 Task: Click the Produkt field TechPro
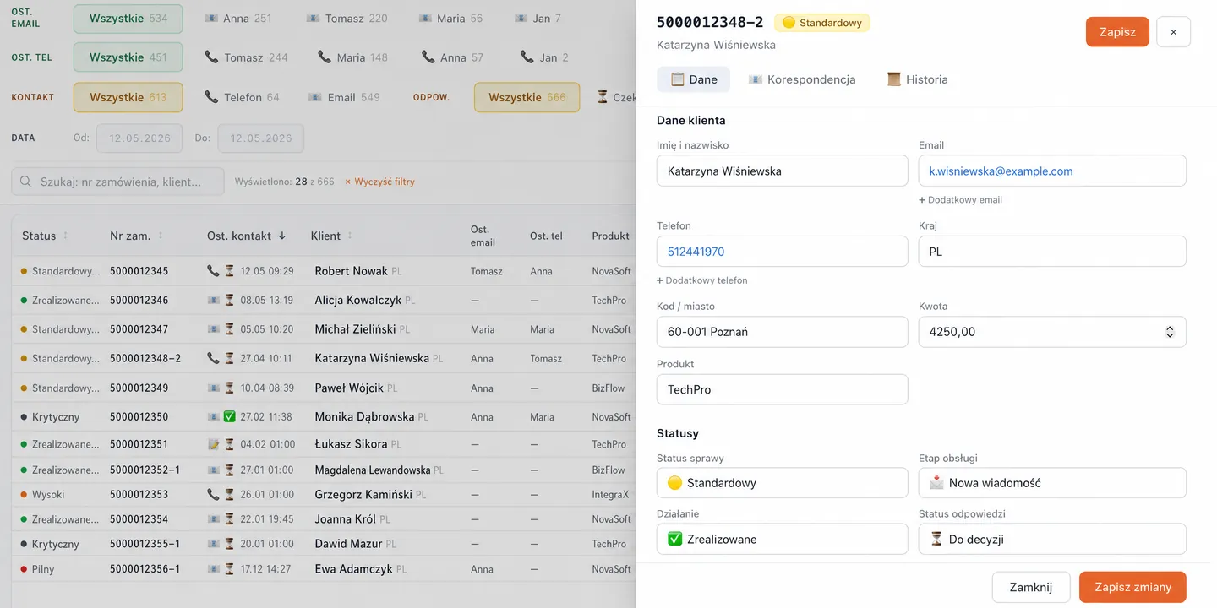(782, 389)
